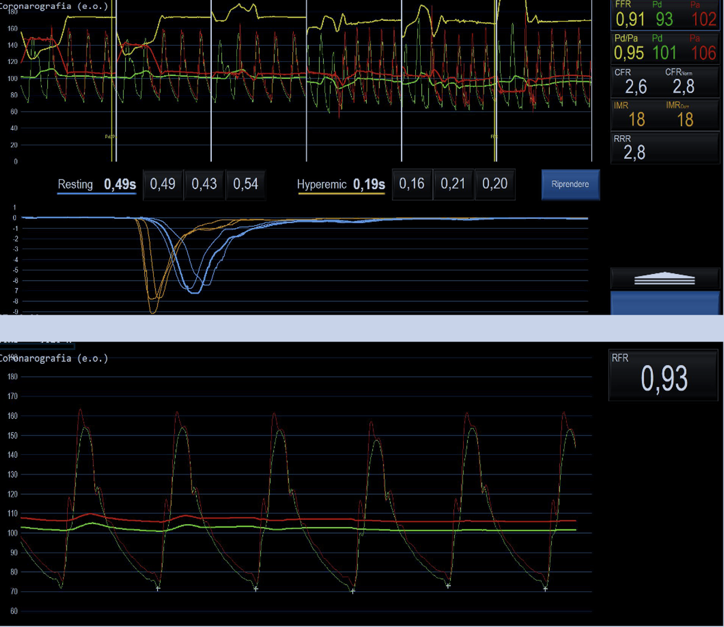
Task: Click the first resting value box 0,49
Action: coord(163,184)
